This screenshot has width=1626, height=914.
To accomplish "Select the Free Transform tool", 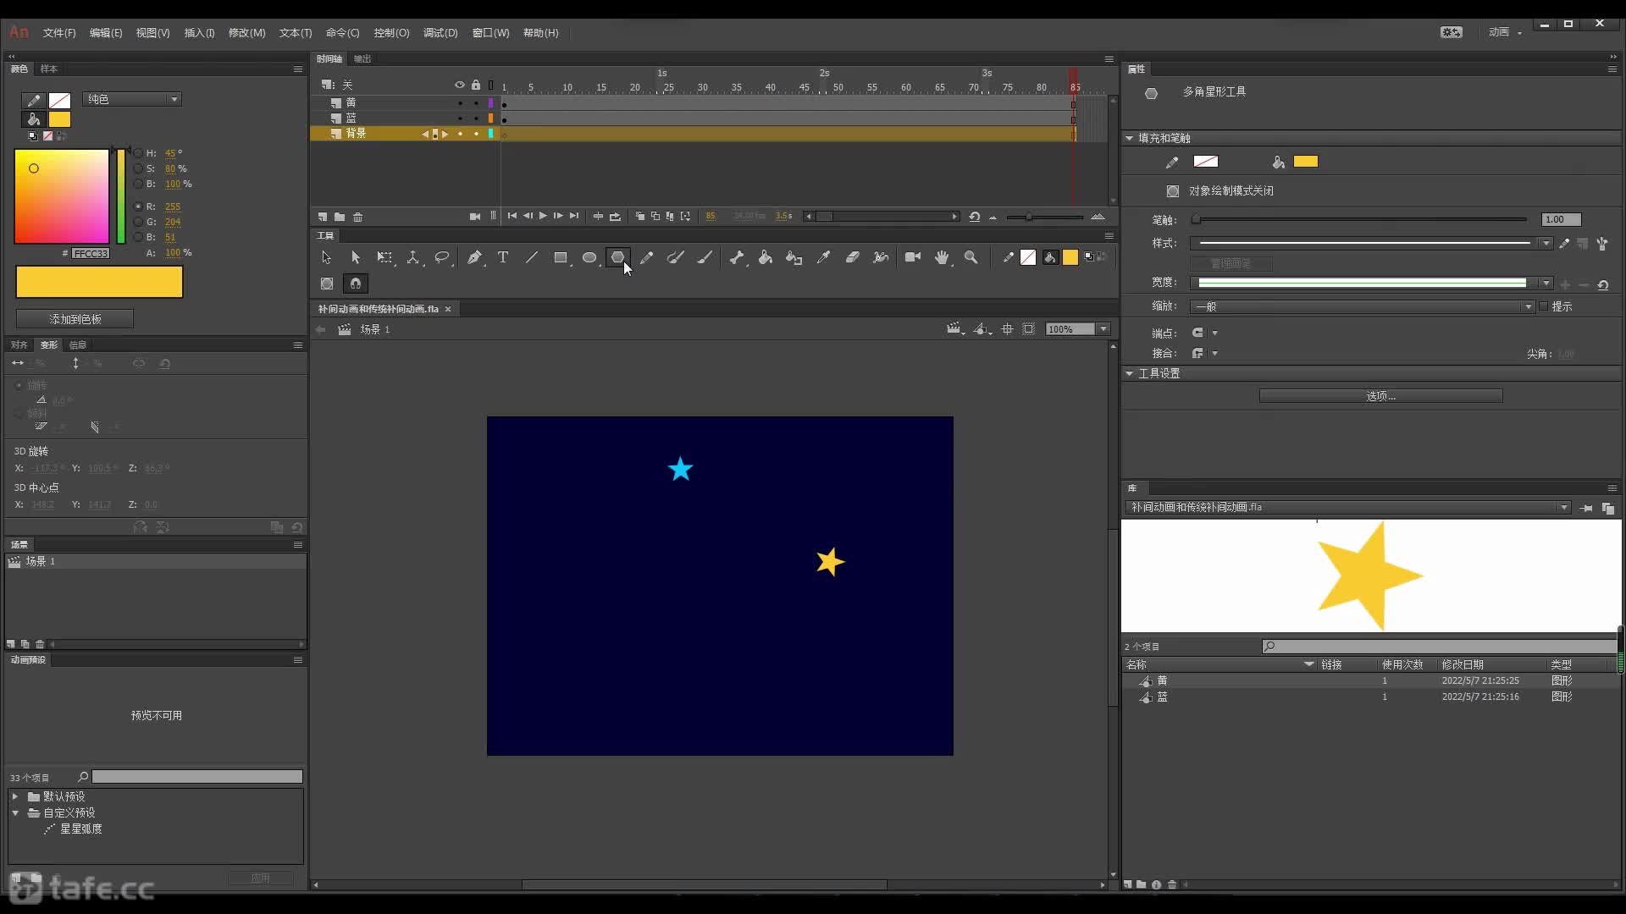I will click(384, 257).
